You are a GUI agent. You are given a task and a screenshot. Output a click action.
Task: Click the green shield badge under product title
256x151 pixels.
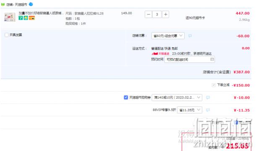(26, 18)
